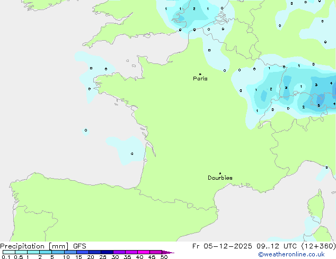Pick the 0.5–1 mm legend color swatch
The image size is (336, 259).
tap(21, 252)
